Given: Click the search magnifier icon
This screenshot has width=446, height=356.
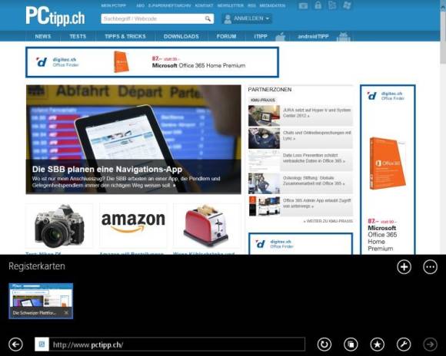Looking at the screenshot, I should (208, 18).
